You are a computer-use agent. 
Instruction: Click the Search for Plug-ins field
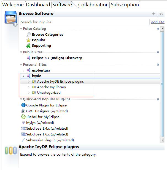(x=85, y=22)
